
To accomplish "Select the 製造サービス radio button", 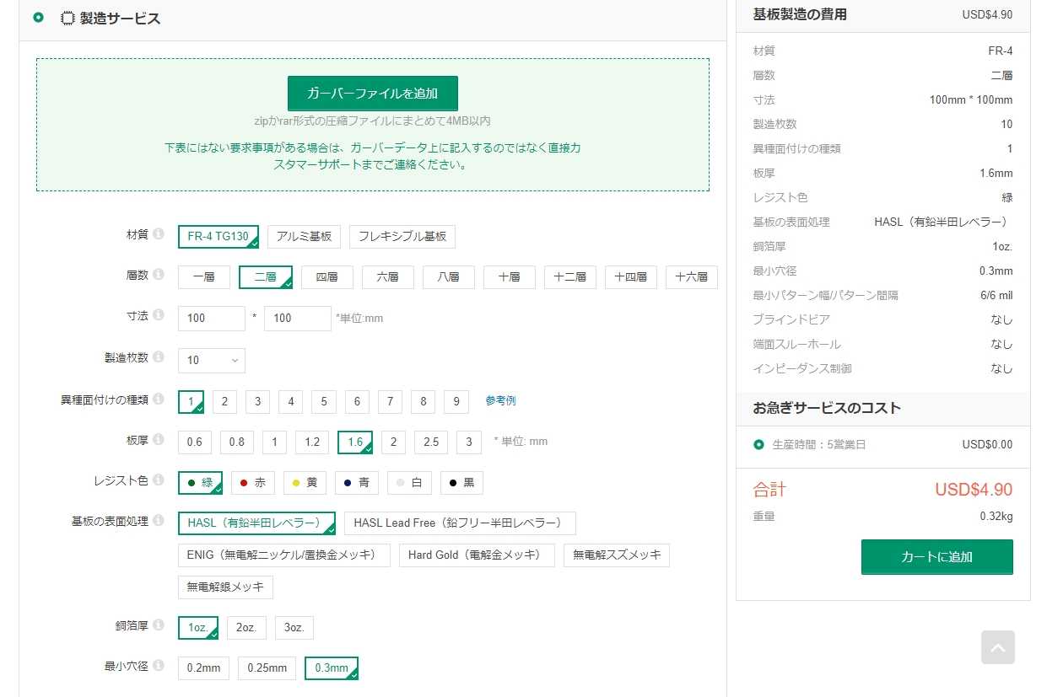I will click(38, 18).
